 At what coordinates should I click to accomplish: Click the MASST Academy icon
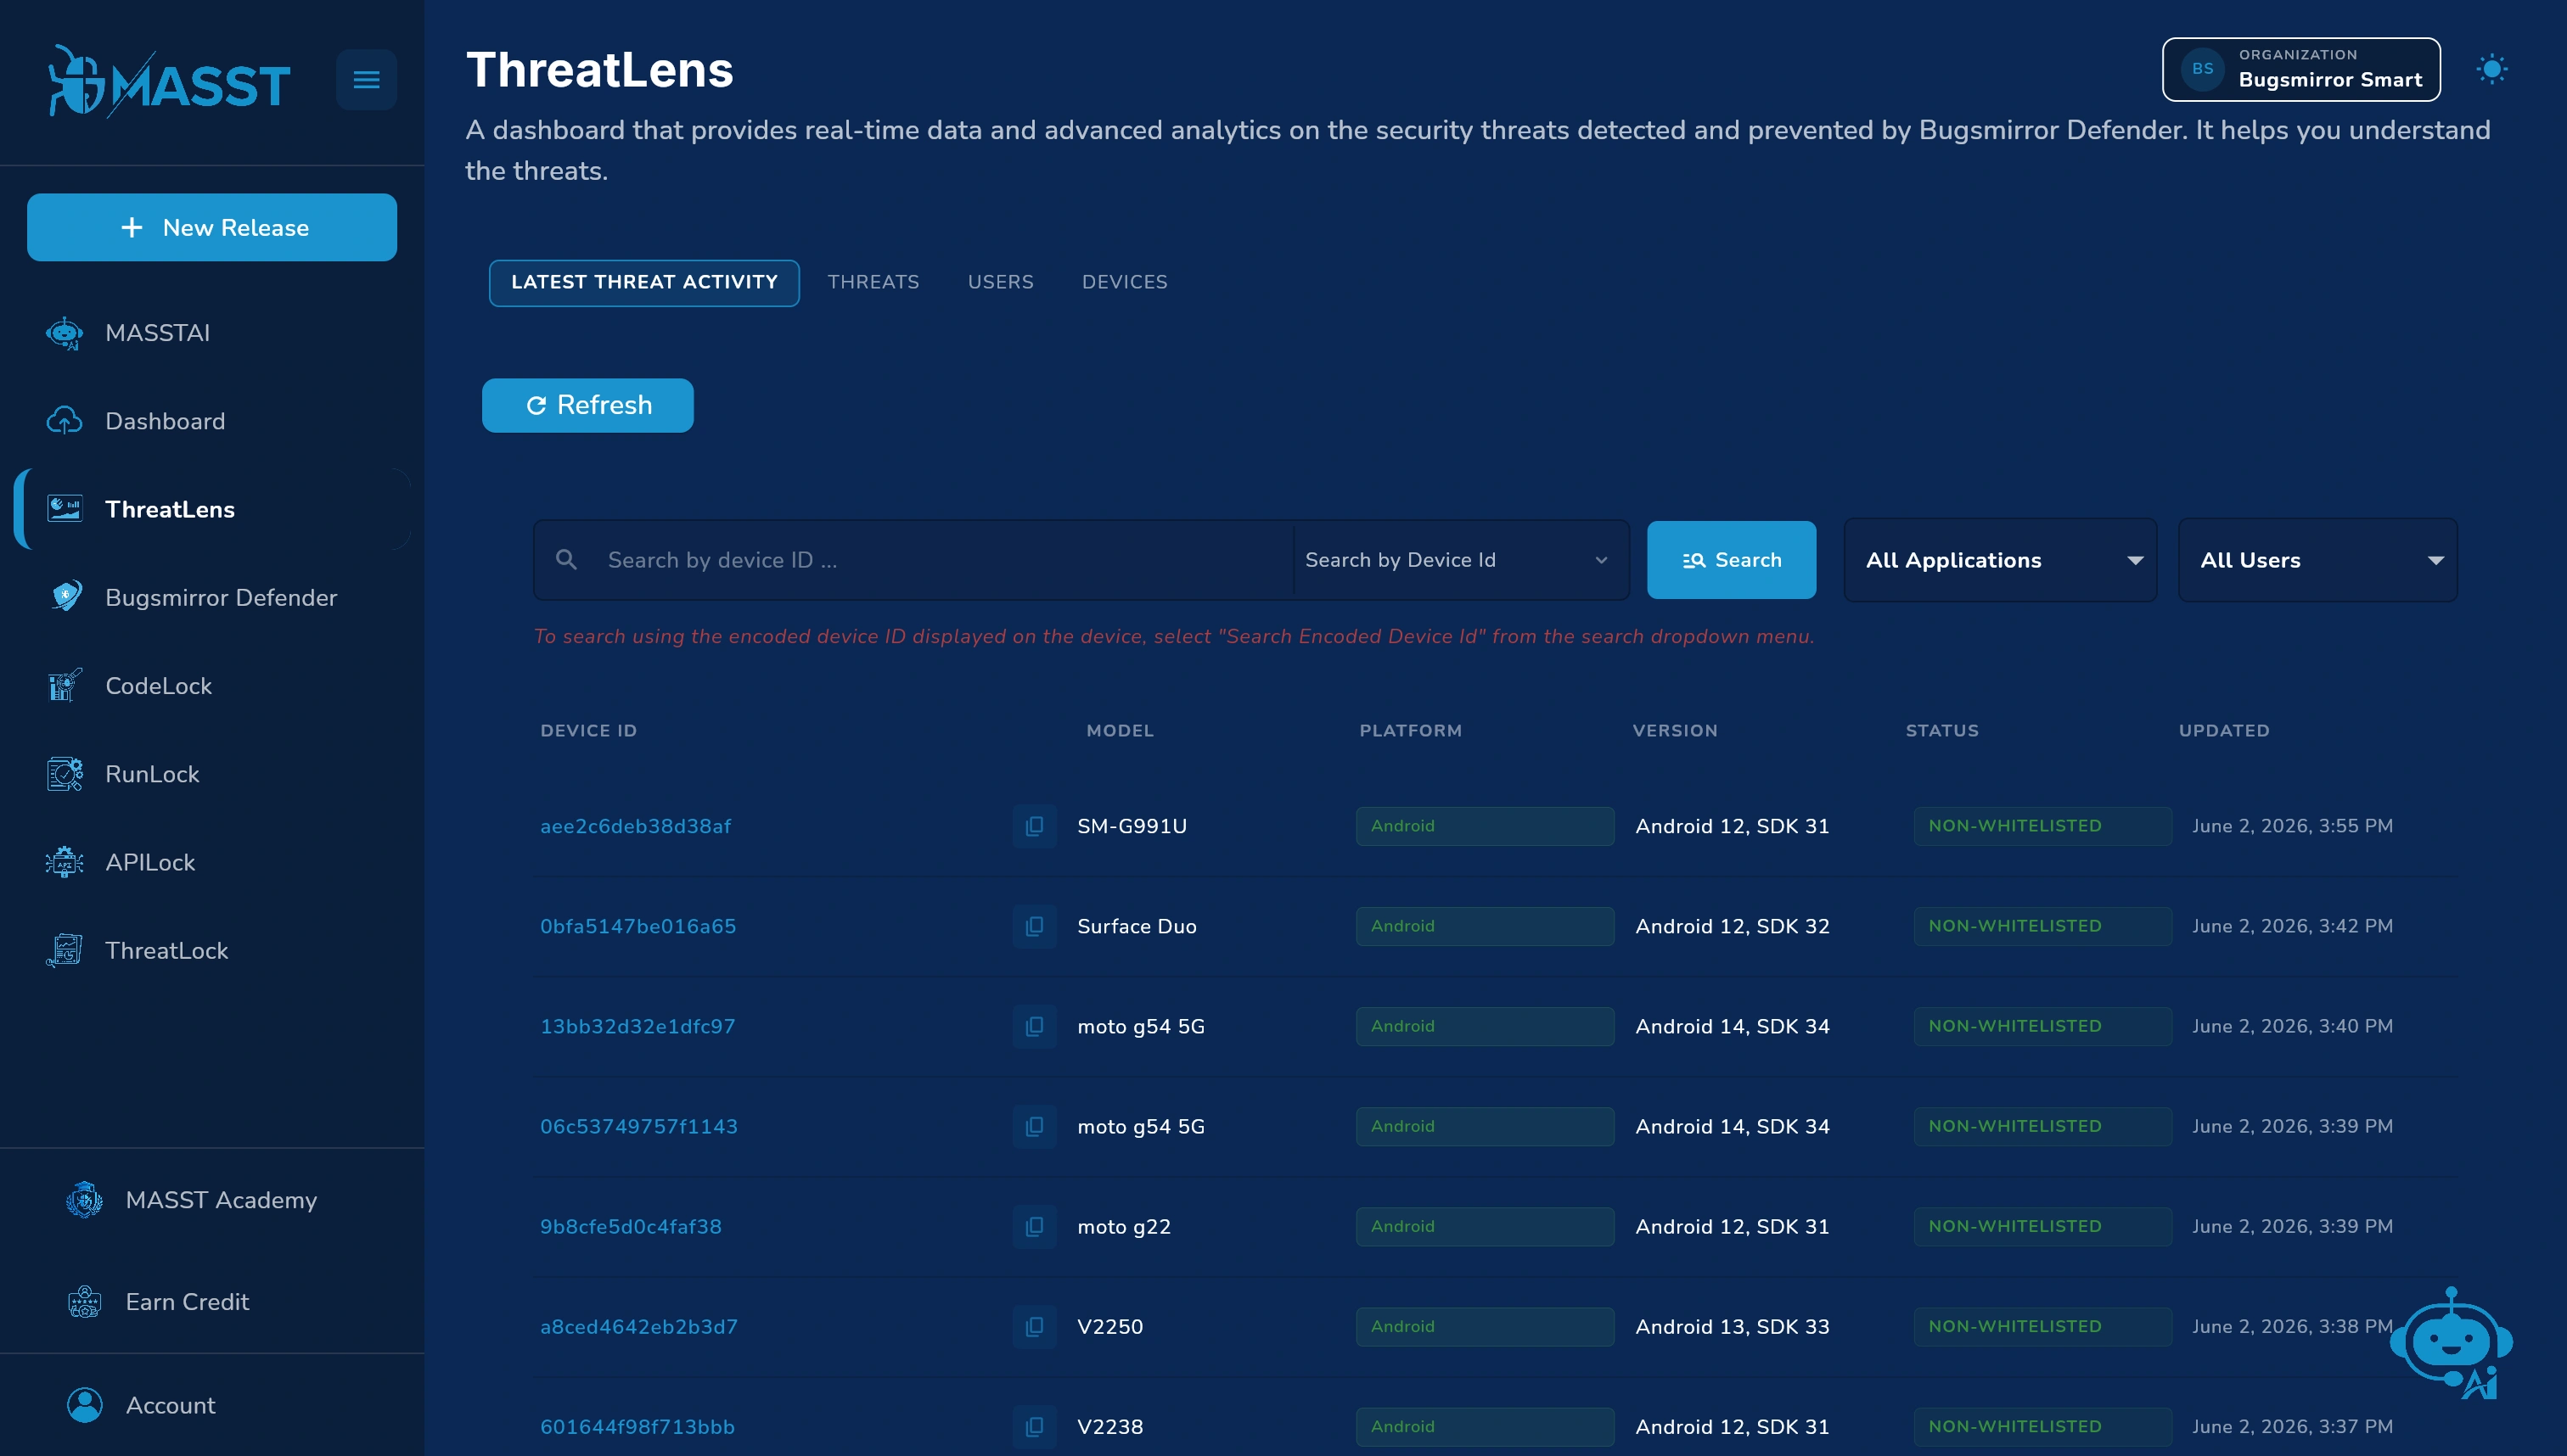pyautogui.click(x=84, y=1199)
